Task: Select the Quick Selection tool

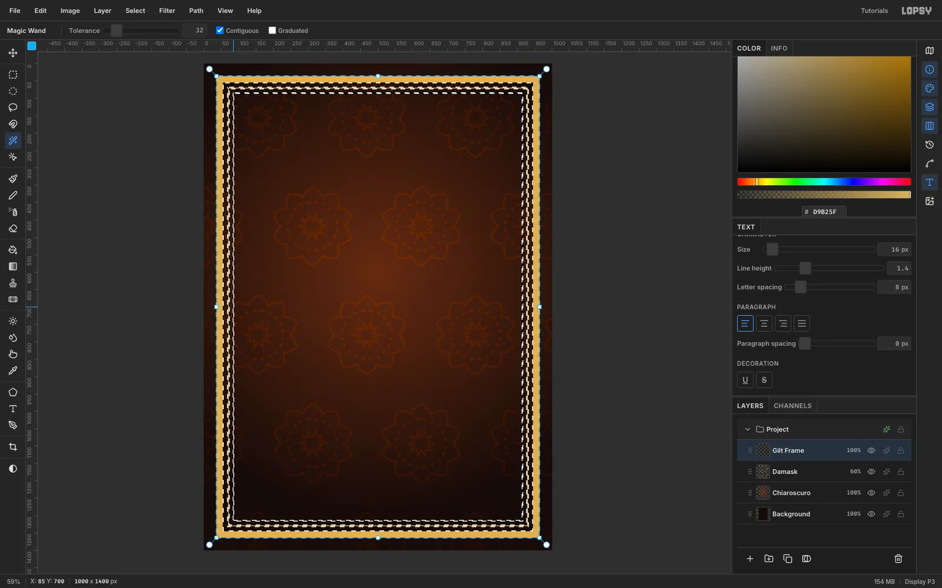Action: (x=13, y=157)
